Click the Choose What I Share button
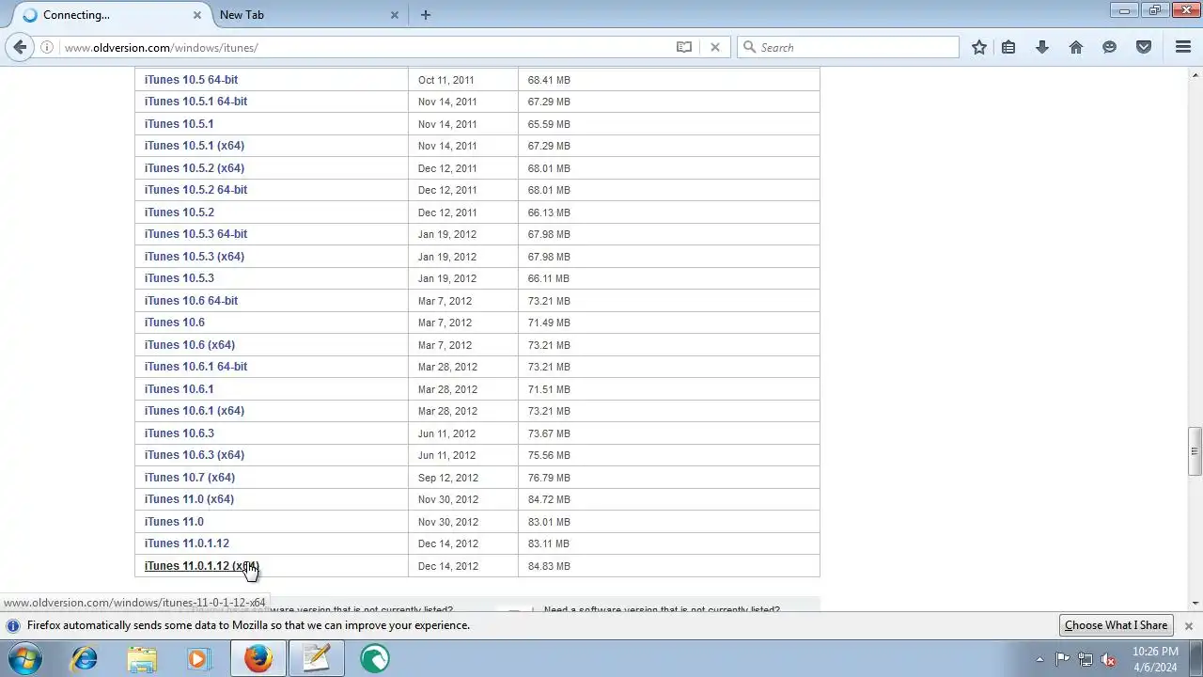Image resolution: width=1203 pixels, height=677 pixels. pos(1116,625)
